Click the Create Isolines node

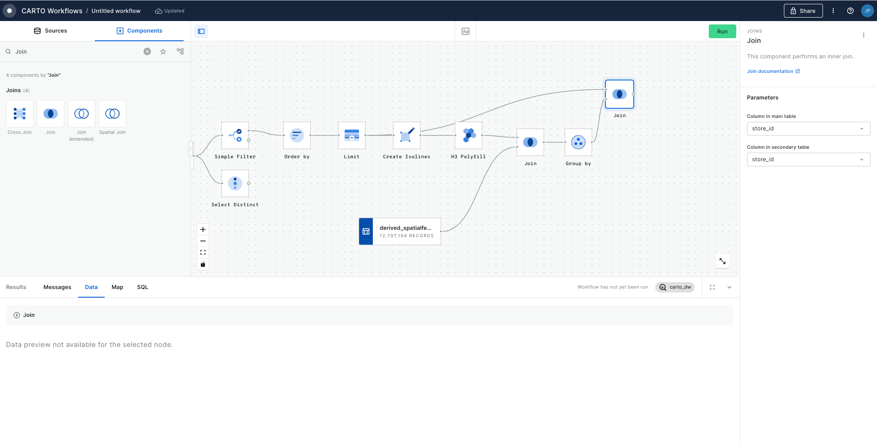click(x=406, y=136)
